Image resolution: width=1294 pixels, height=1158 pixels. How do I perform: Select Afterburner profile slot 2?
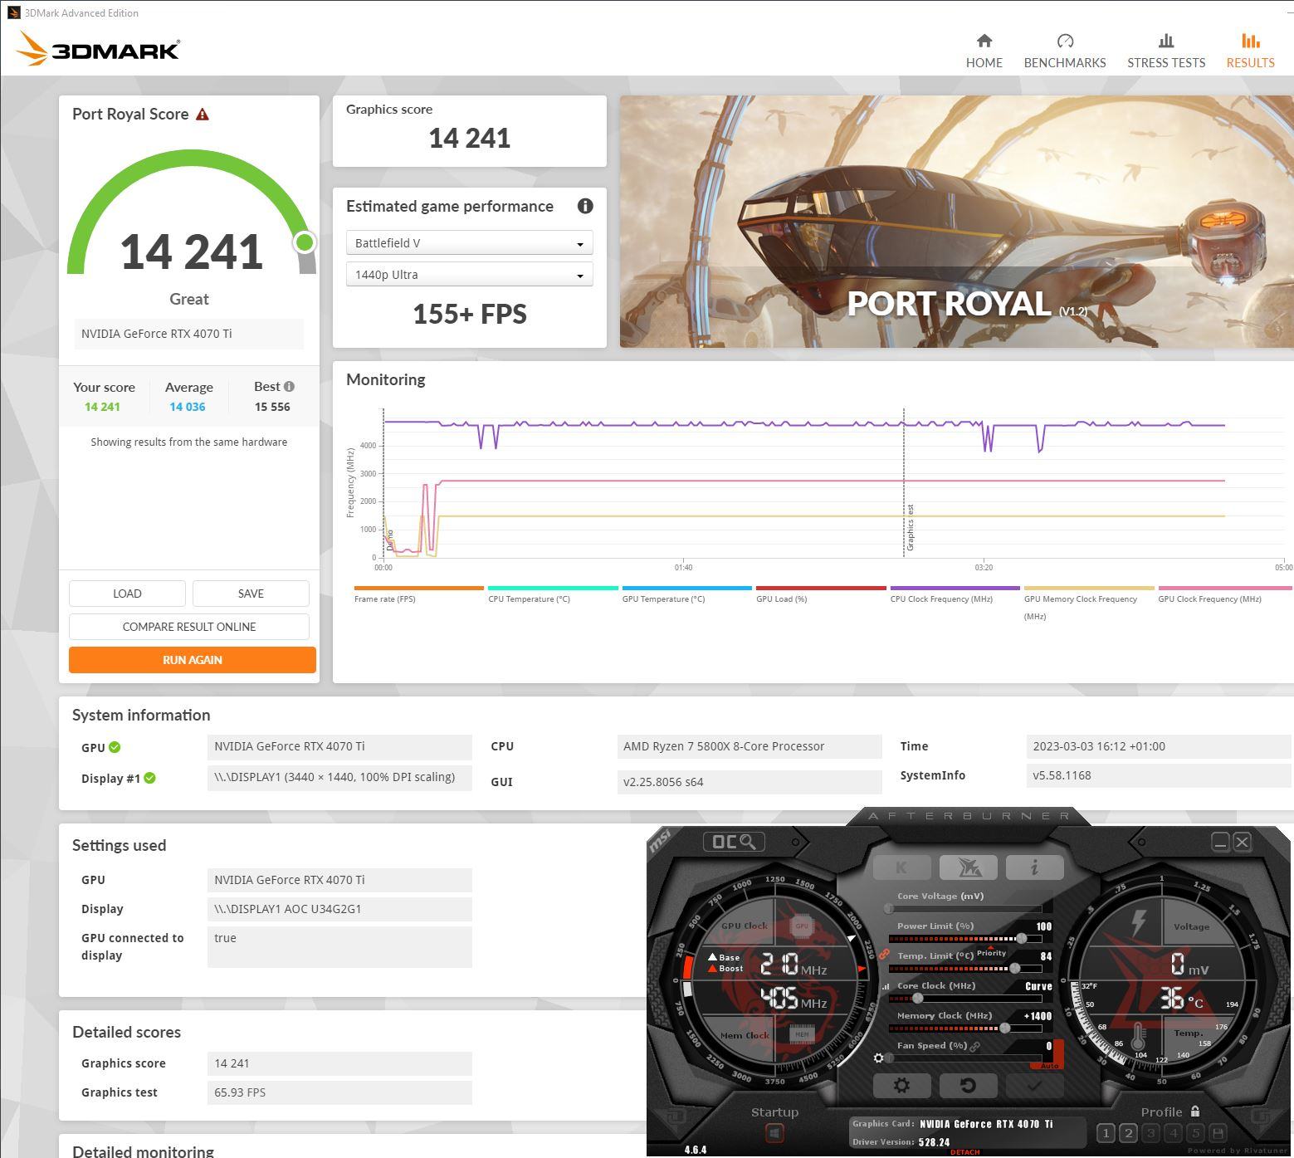point(1128,1133)
